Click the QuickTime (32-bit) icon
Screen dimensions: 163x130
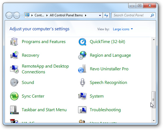pos(82,42)
